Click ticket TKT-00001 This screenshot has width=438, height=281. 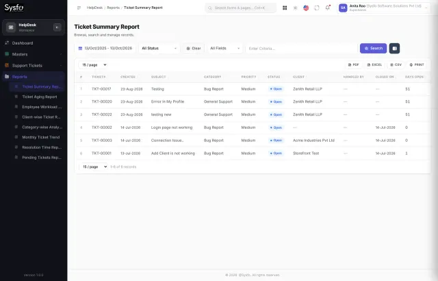point(101,154)
